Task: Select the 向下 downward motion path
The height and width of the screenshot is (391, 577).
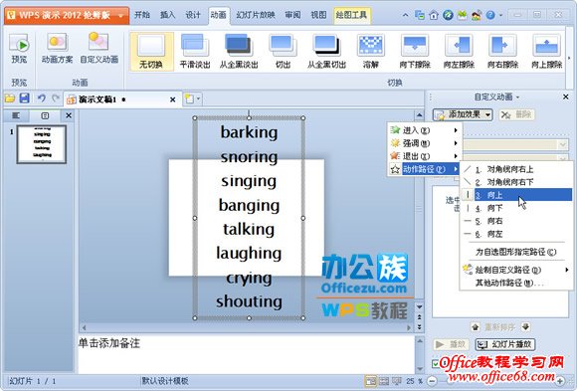Action: coord(516,208)
